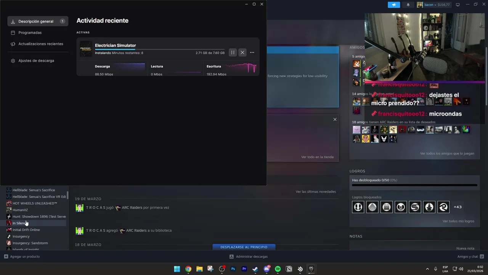Open Administrar descargas at bottom bar

(249, 257)
